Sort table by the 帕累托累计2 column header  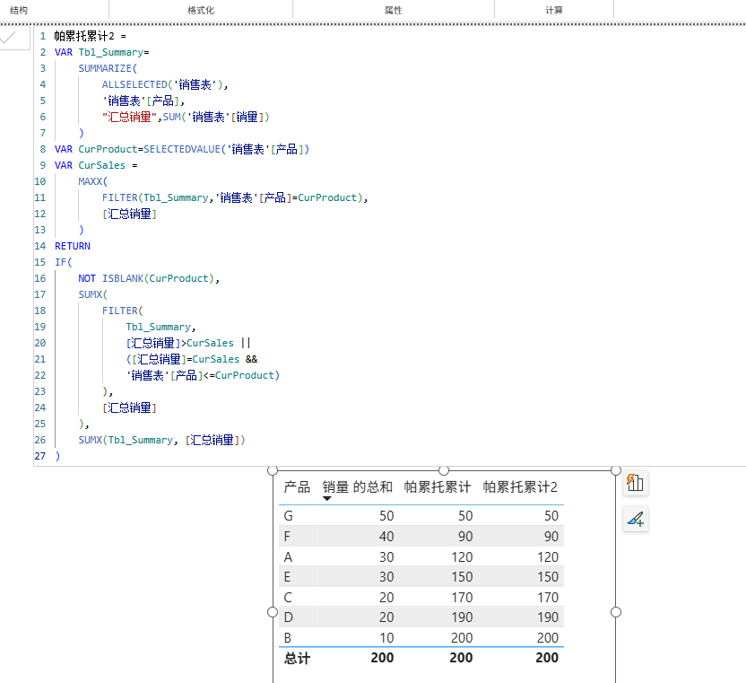(x=520, y=486)
